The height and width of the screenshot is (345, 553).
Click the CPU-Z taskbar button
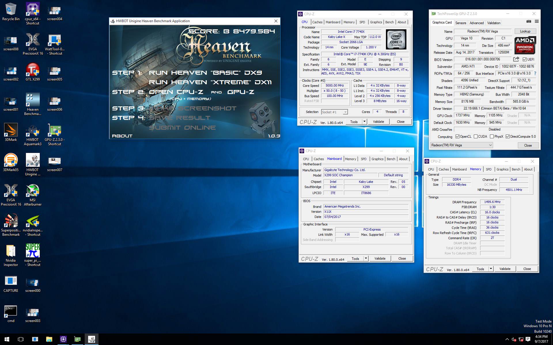63,339
